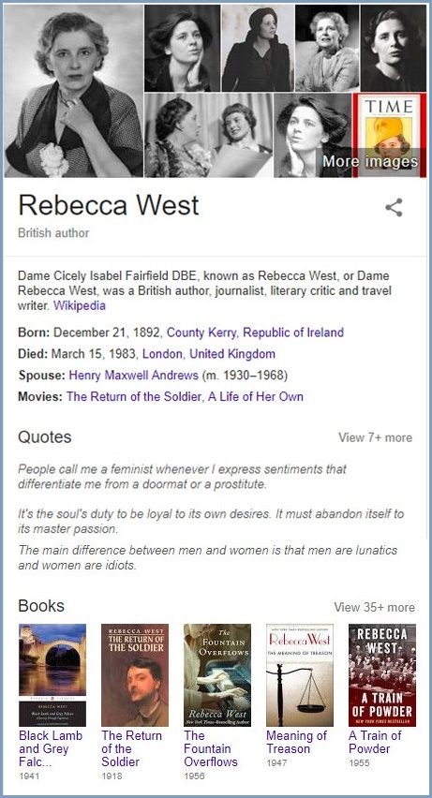Open the TIME magazine cover thumbnail
Viewport: 432px width, 798px height.
click(x=389, y=136)
